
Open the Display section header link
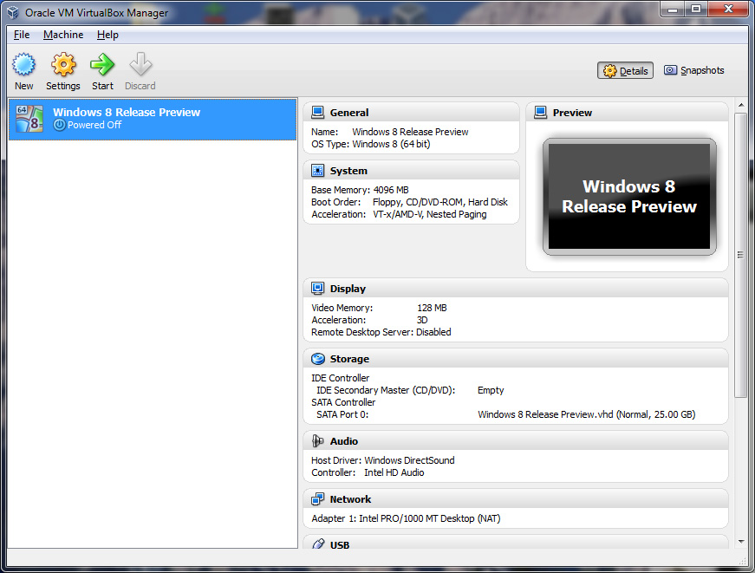[x=348, y=289]
